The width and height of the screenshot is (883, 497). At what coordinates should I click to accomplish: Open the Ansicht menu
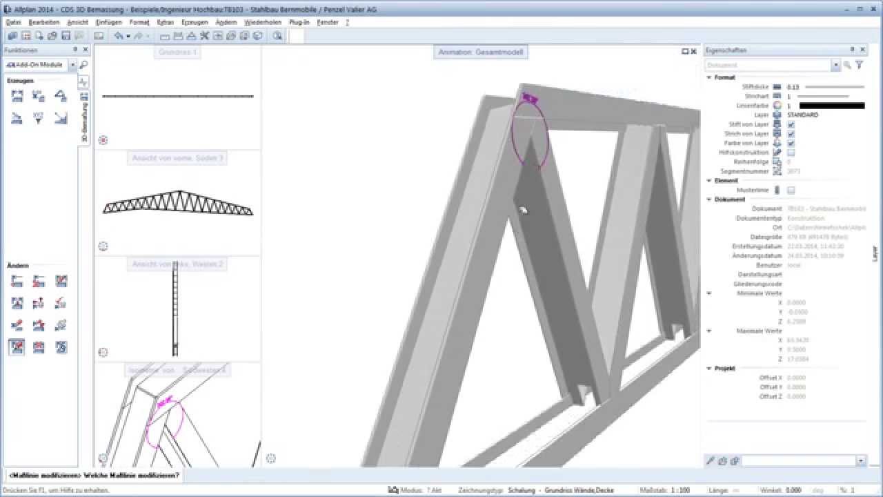(x=78, y=22)
